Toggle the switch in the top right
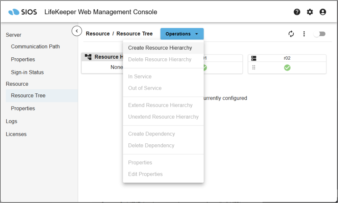338x203 pixels. 319,34
